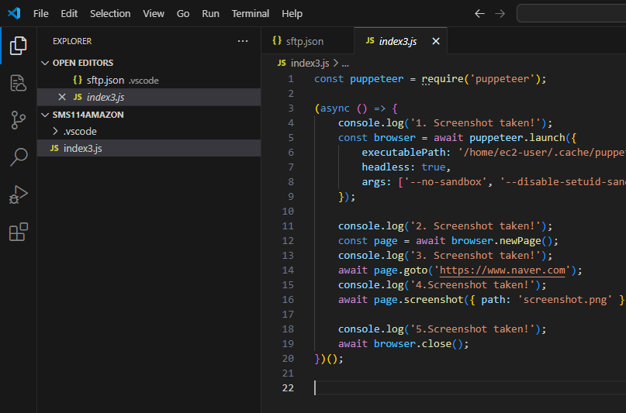Open the Selection menu
This screenshot has width=626, height=413.
[110, 13]
